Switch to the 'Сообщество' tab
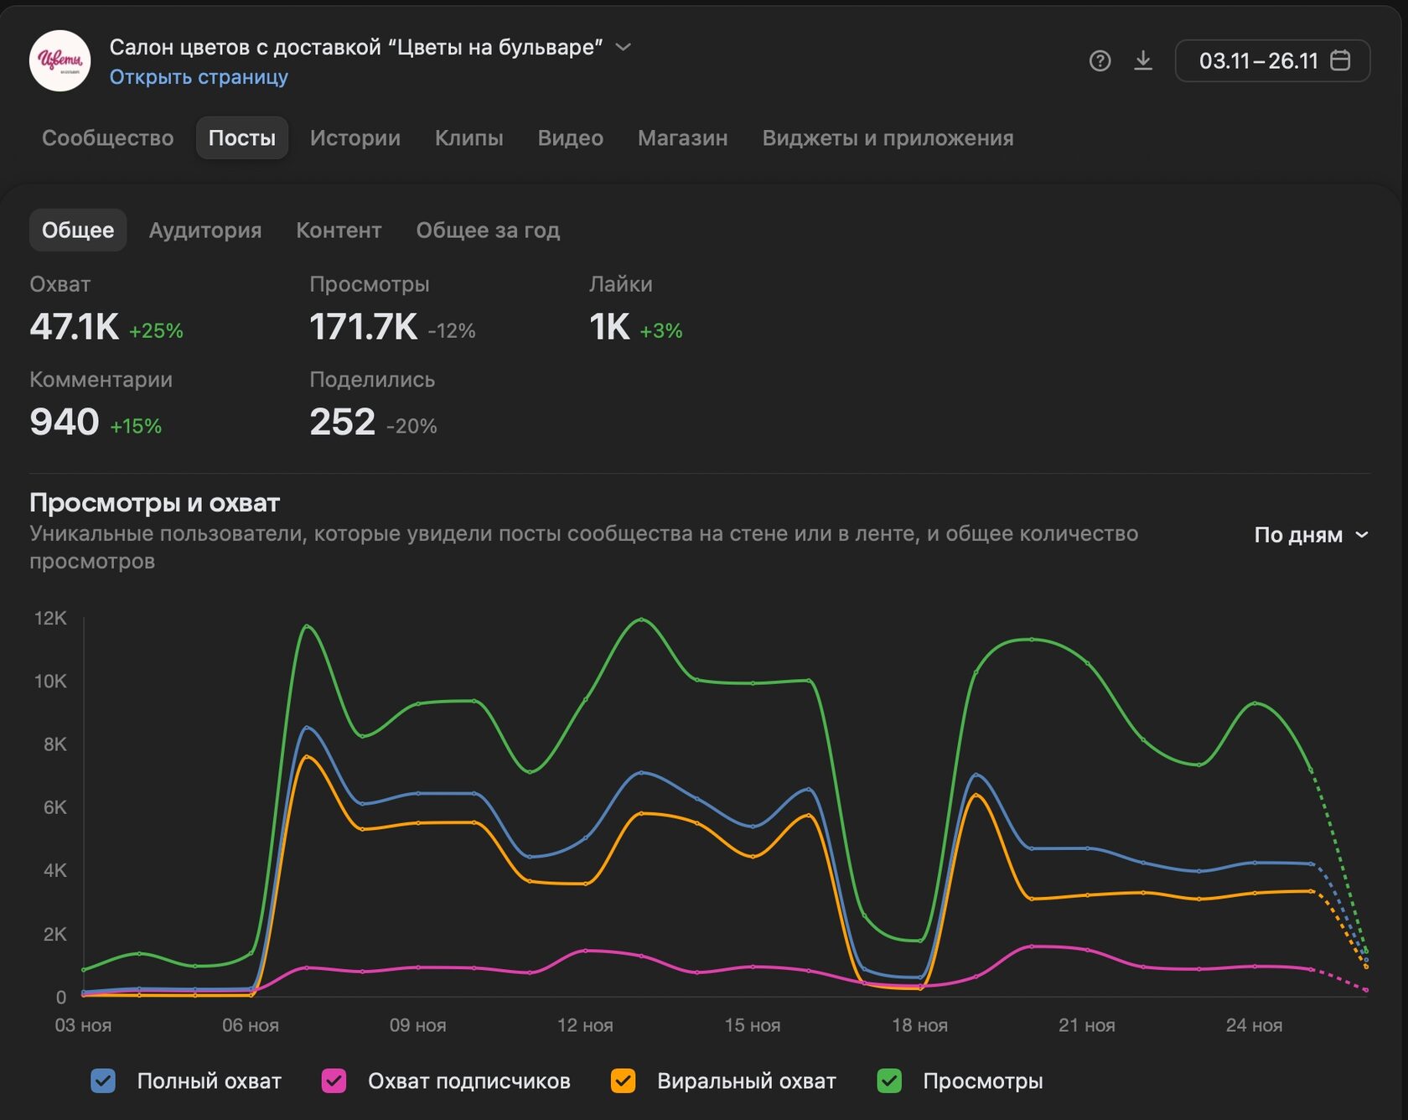This screenshot has width=1408, height=1120. pos(108,138)
